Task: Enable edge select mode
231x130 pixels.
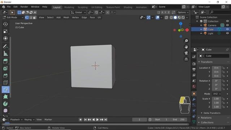Action: [x=31, y=18]
